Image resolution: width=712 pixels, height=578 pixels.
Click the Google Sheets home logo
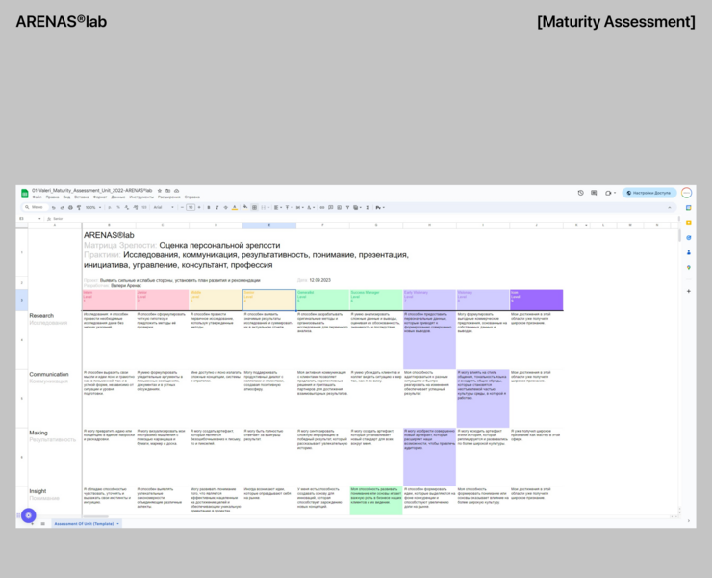pos(24,194)
